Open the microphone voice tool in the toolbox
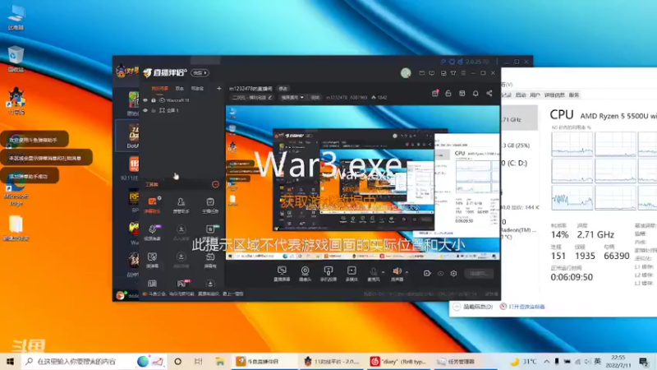Screen dimensions: 657x370 153,232
